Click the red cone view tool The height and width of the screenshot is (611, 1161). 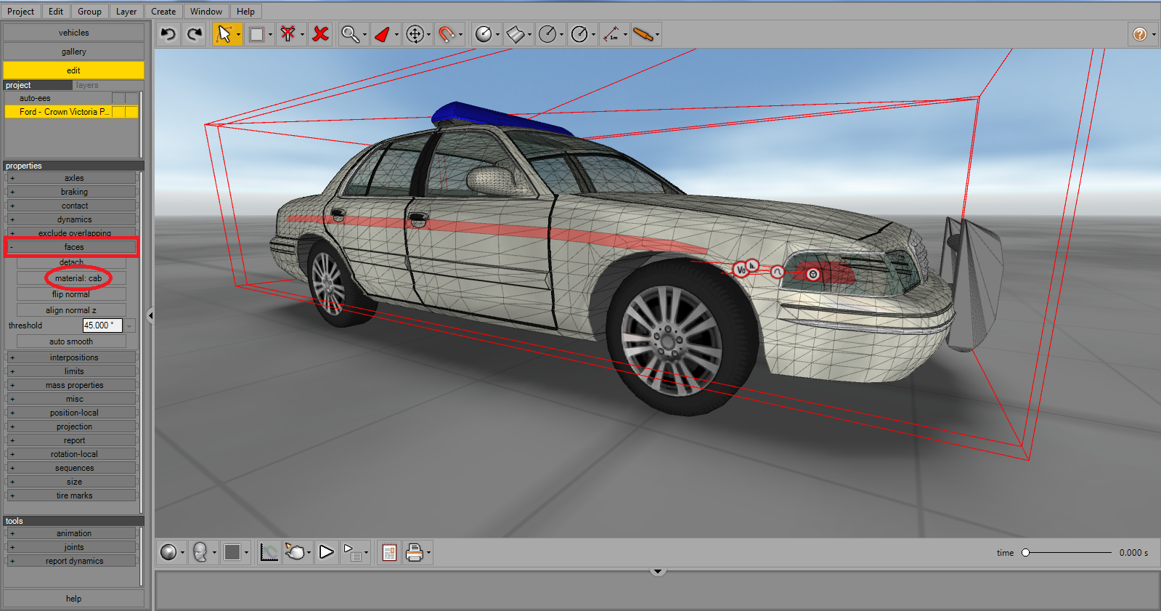[x=383, y=34]
